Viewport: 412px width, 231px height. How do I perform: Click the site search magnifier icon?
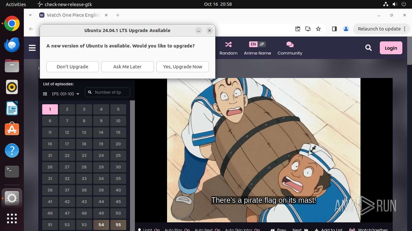pos(369,48)
